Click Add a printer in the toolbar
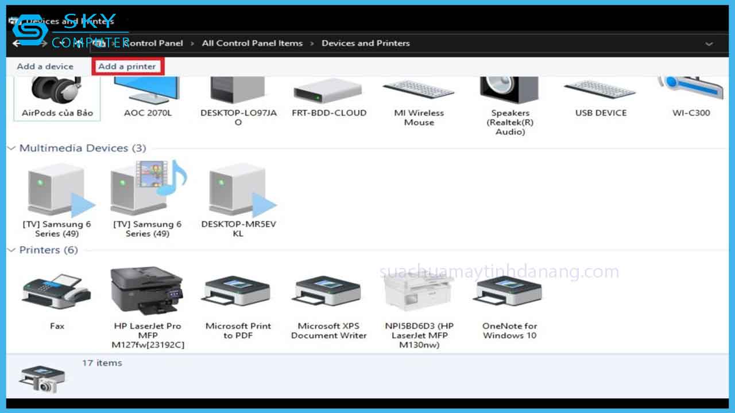This screenshot has width=735, height=413. point(127,67)
